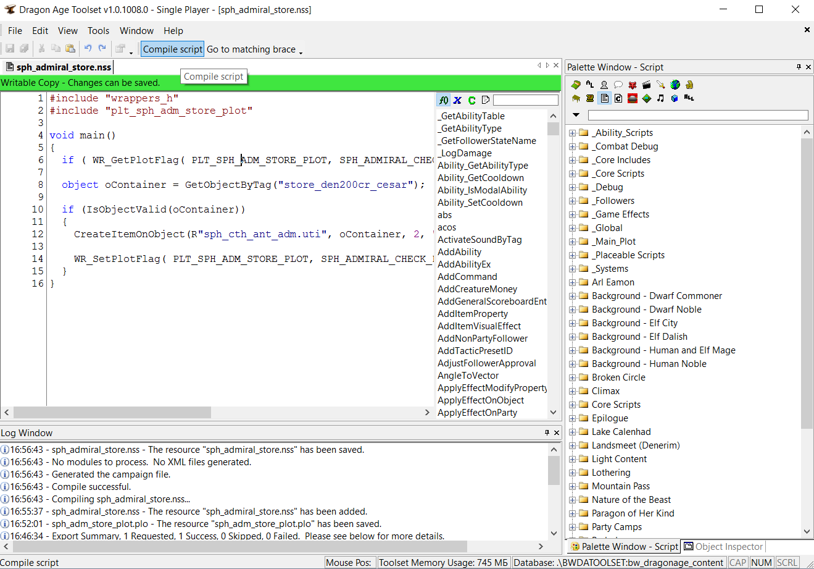
Task: Select the 'AL' lettered palette icon
Action: click(590, 85)
